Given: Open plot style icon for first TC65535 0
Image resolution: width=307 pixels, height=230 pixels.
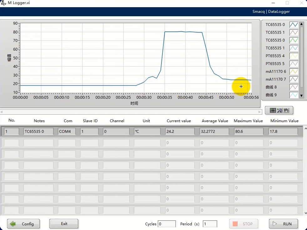Looking at the screenshot, I should pyautogui.click(x=294, y=25).
